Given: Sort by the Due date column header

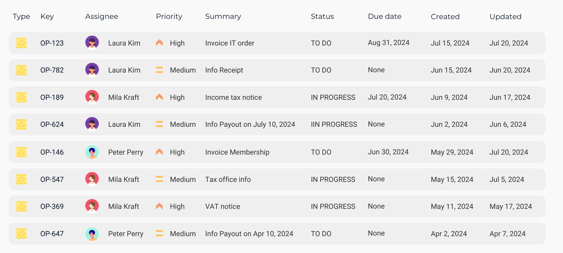Looking at the screenshot, I should pyautogui.click(x=385, y=16).
